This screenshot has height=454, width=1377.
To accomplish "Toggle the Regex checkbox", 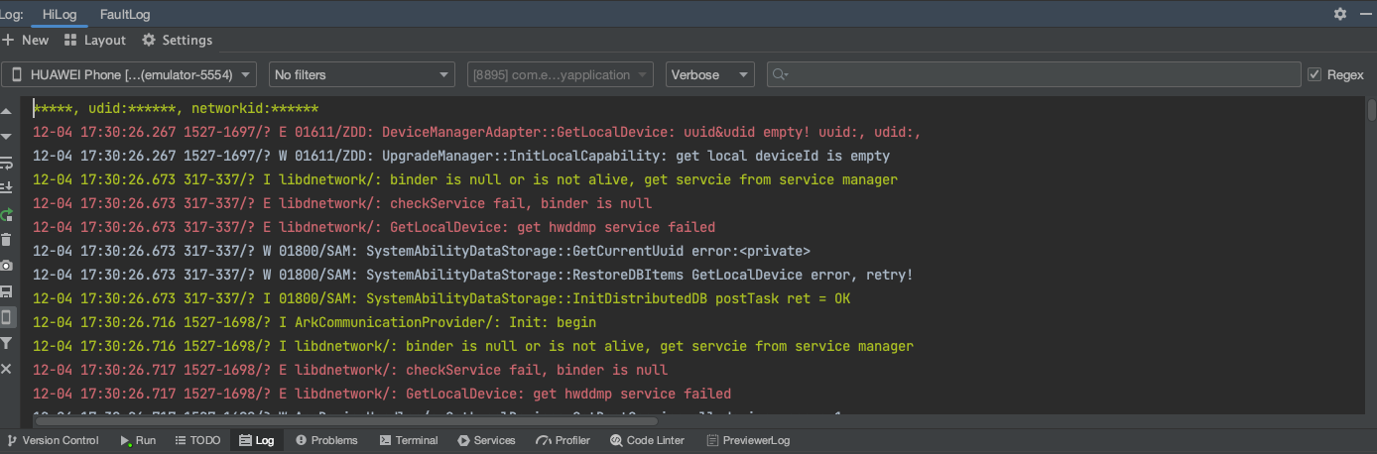I will [x=1335, y=74].
